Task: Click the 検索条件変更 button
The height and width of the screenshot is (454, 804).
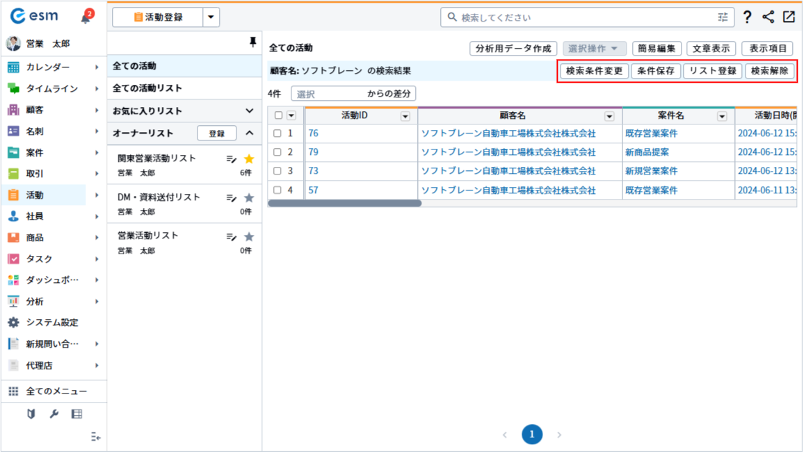Action: [x=594, y=71]
